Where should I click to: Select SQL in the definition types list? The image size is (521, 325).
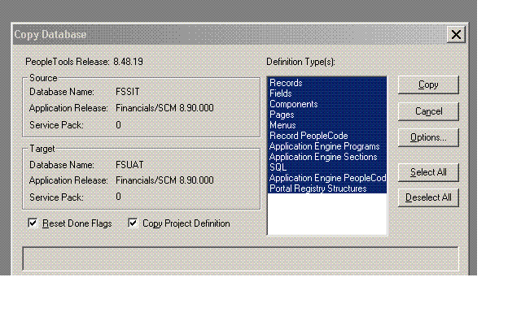pos(327,167)
